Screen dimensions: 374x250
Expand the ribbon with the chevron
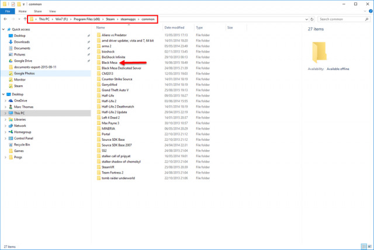pos(365,11)
